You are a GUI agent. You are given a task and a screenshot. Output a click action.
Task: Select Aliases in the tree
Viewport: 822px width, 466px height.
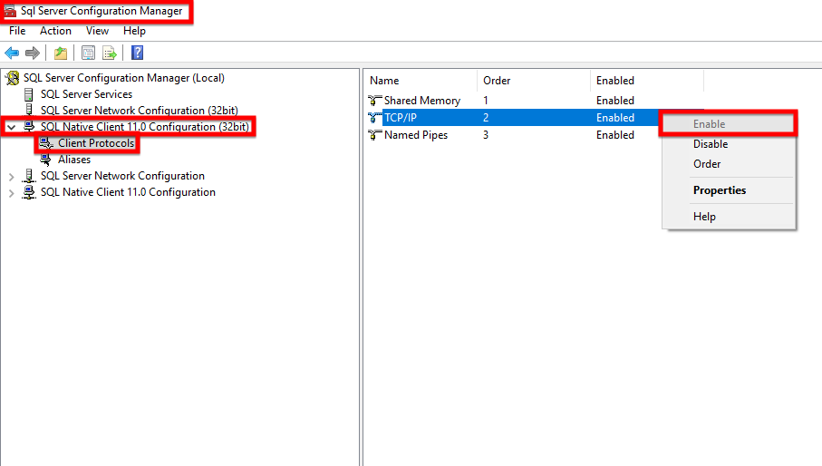74,160
